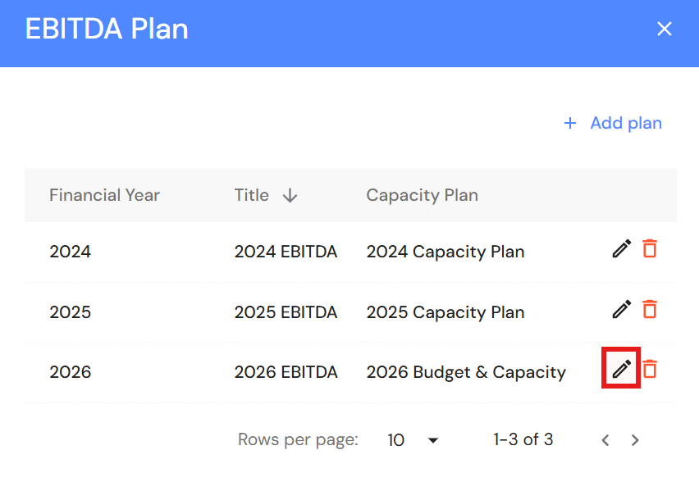The image size is (699, 500).
Task: Sort by Financial Year column
Action: click(104, 195)
